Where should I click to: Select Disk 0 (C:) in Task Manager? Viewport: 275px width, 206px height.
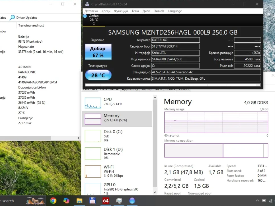(117, 136)
